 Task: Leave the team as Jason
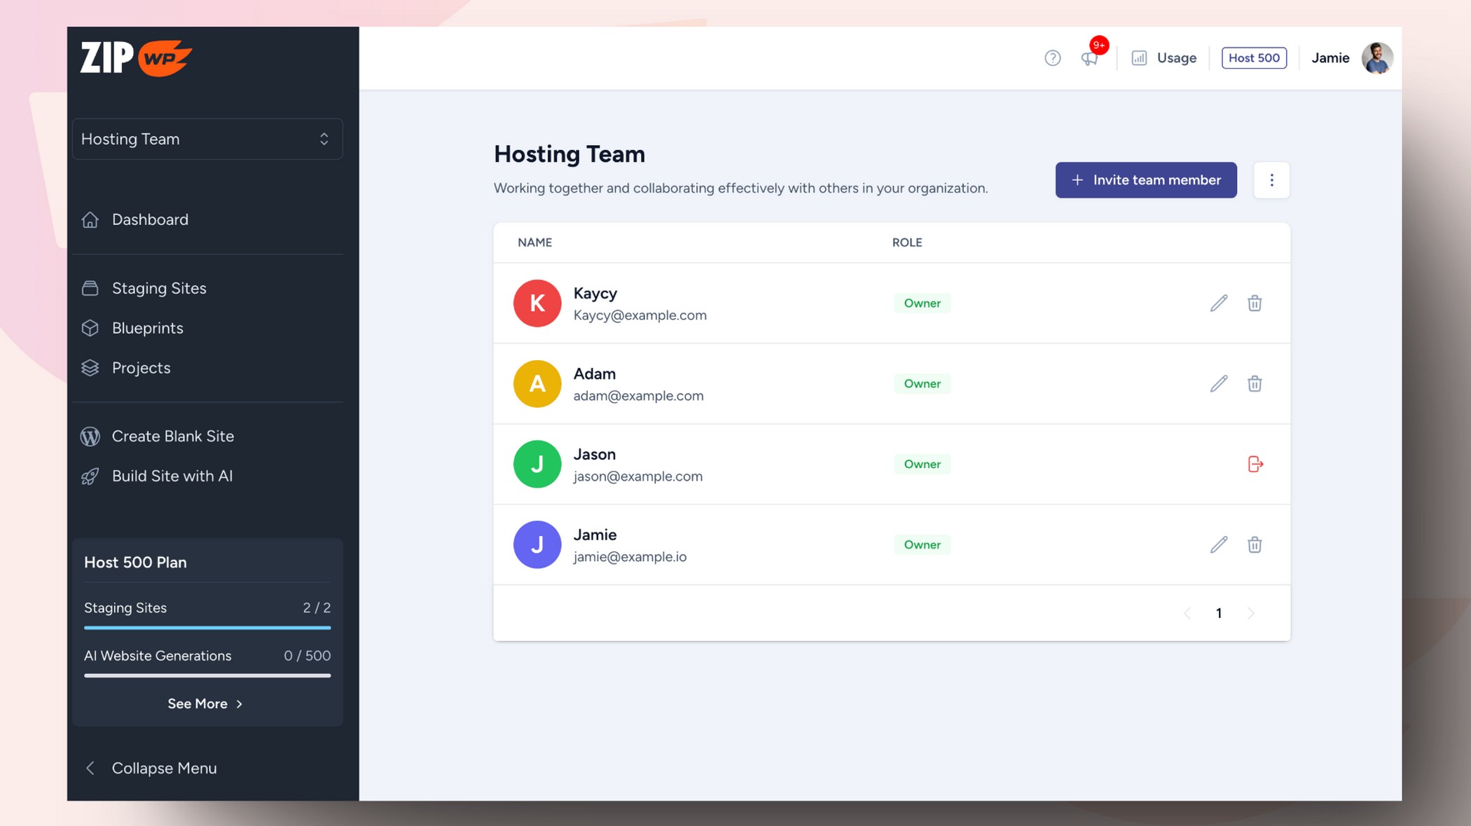click(x=1255, y=464)
